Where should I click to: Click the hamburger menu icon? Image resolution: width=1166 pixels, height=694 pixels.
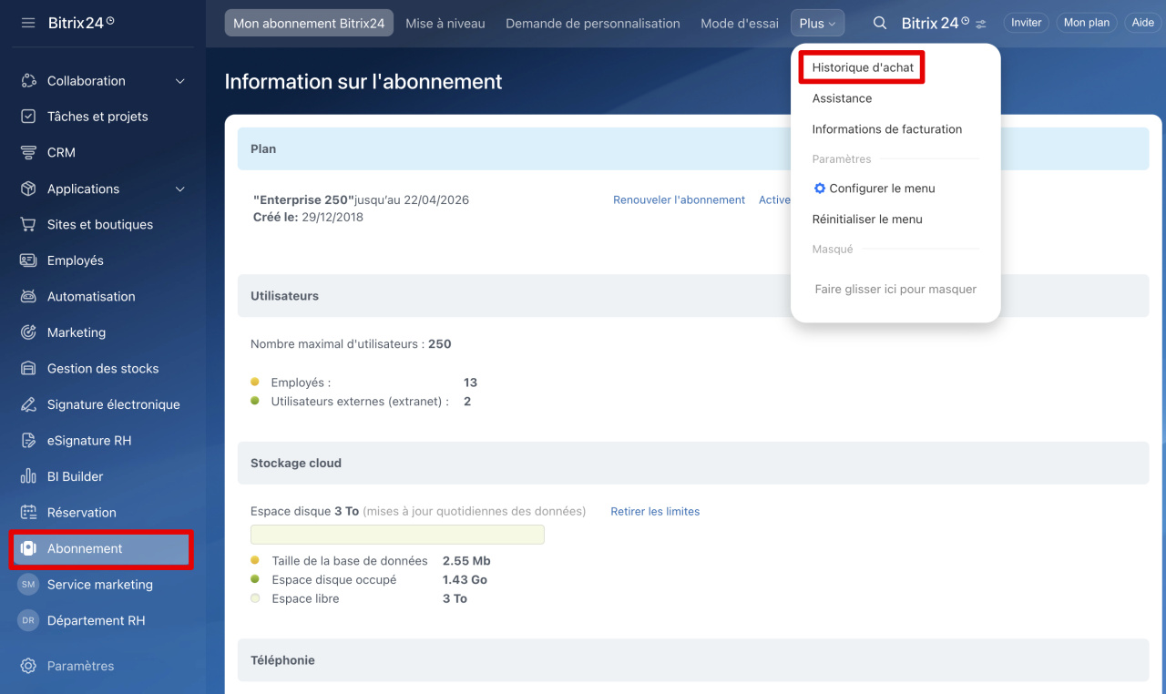(28, 23)
